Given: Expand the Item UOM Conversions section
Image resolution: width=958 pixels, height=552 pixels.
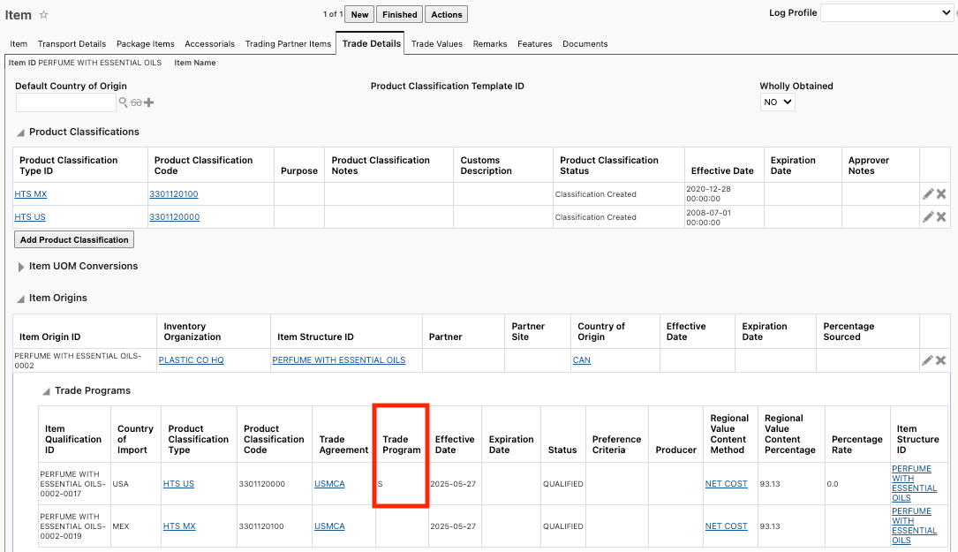Looking at the screenshot, I should tap(19, 266).
